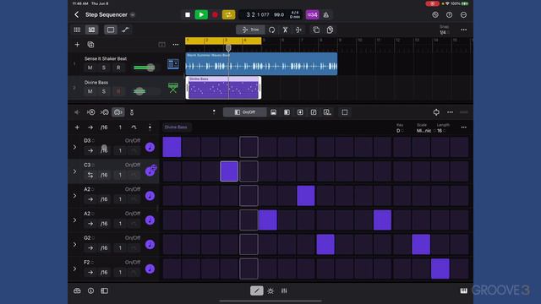Open the top-right More circle menu

click(463, 15)
